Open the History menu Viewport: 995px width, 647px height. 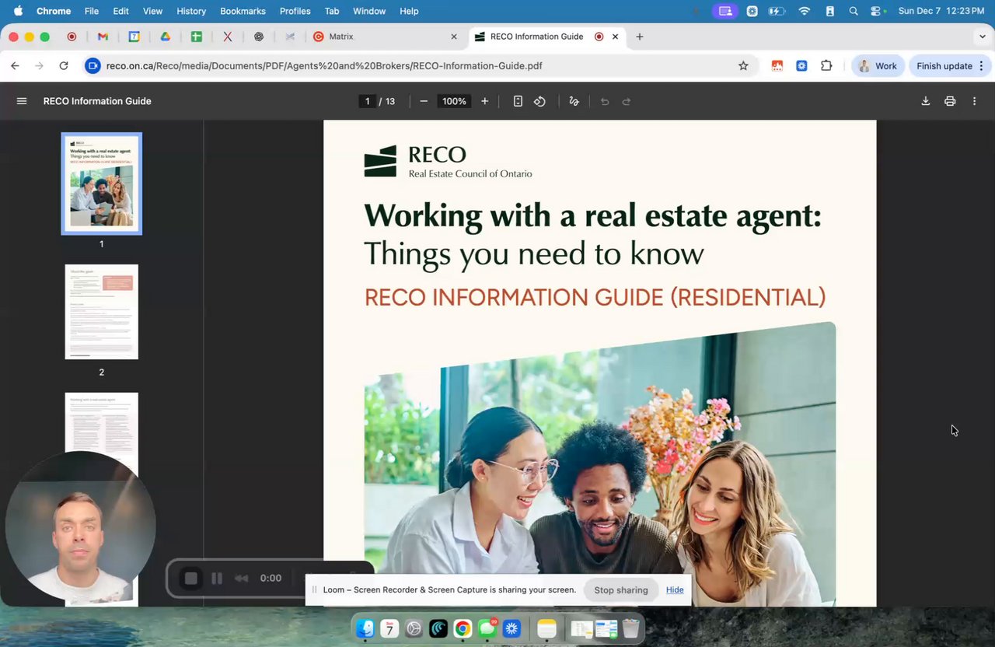pyautogui.click(x=191, y=11)
